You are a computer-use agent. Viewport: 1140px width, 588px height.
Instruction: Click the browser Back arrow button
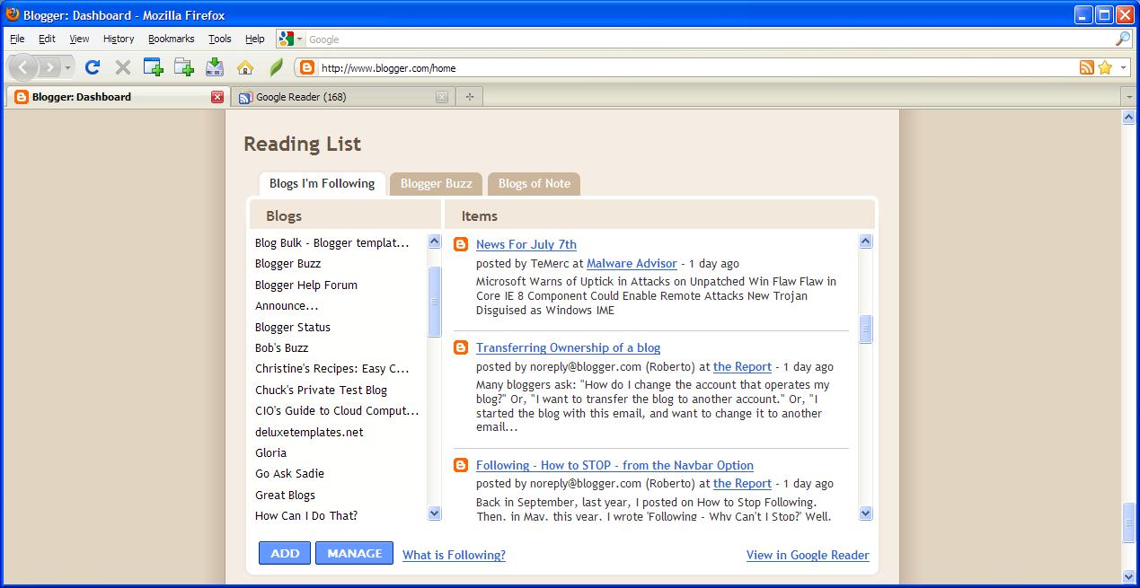point(22,67)
